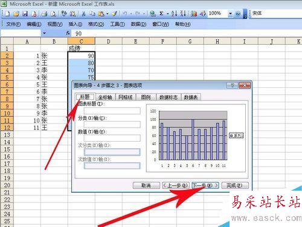
Task: Switch to the 数据标志 tab
Action: (x=169, y=97)
